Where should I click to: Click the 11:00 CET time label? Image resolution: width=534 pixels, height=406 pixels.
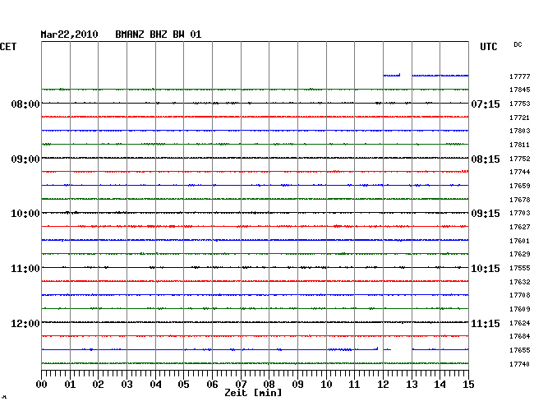[25, 269]
